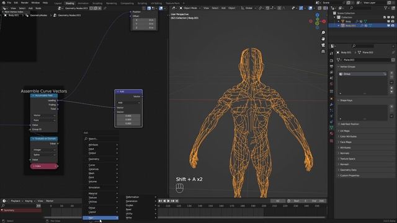This screenshot has width=397, height=223.
Task: Edit the Offset X value field
Action: click(145, 20)
